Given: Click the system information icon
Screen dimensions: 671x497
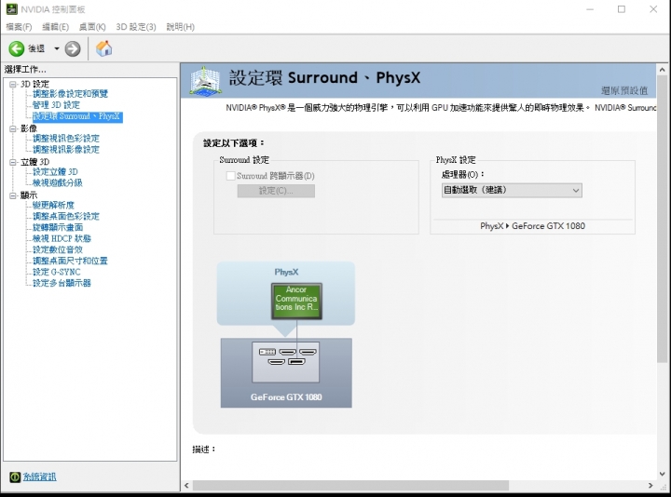Looking at the screenshot, I should (x=15, y=477).
